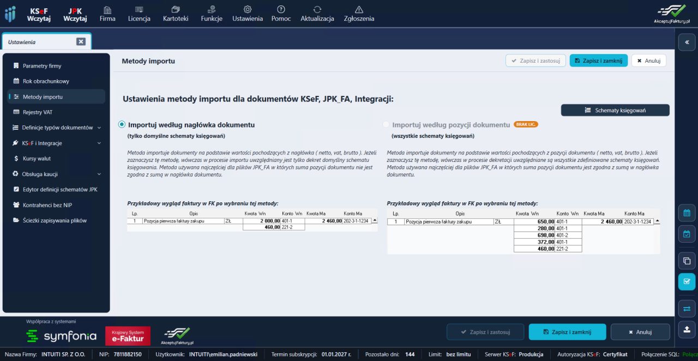Click position example invoice preview thumbnail

tap(523, 231)
